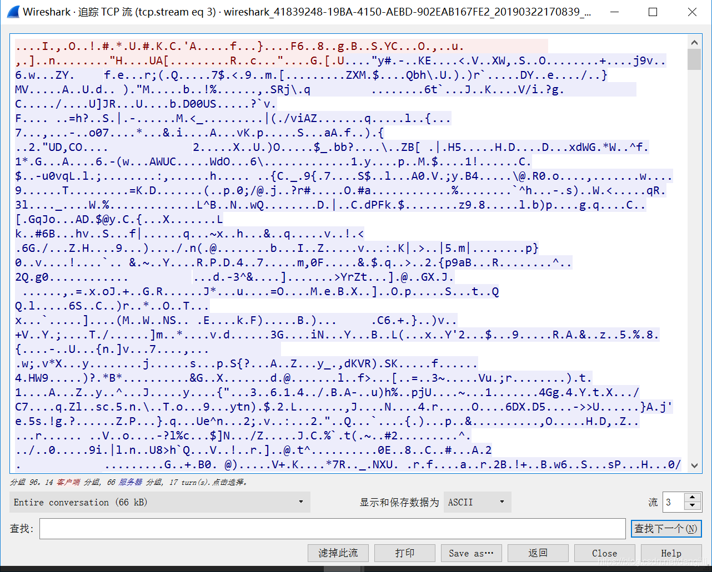Image resolution: width=712 pixels, height=572 pixels.
Task: Click the line starting 'Q.l.....6S..C..)r'
Action: point(112,306)
